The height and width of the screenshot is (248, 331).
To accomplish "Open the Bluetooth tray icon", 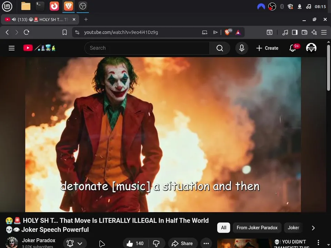I will click(282, 7).
